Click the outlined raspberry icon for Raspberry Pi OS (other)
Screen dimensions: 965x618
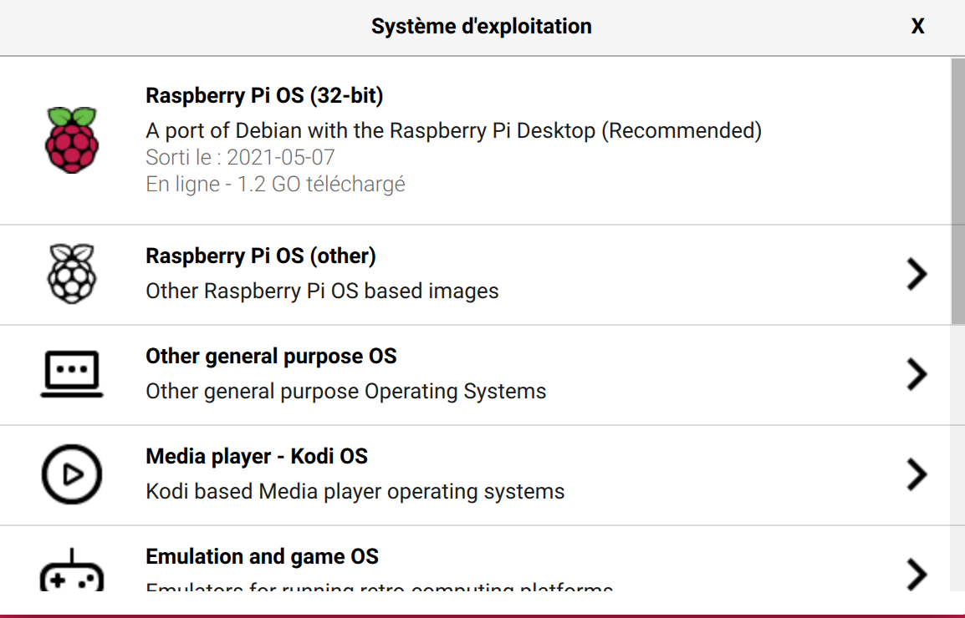pos(72,274)
